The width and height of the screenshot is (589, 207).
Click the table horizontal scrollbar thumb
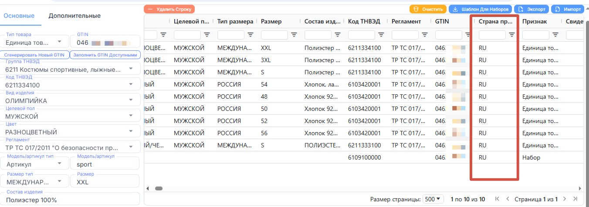pyautogui.click(x=159, y=188)
